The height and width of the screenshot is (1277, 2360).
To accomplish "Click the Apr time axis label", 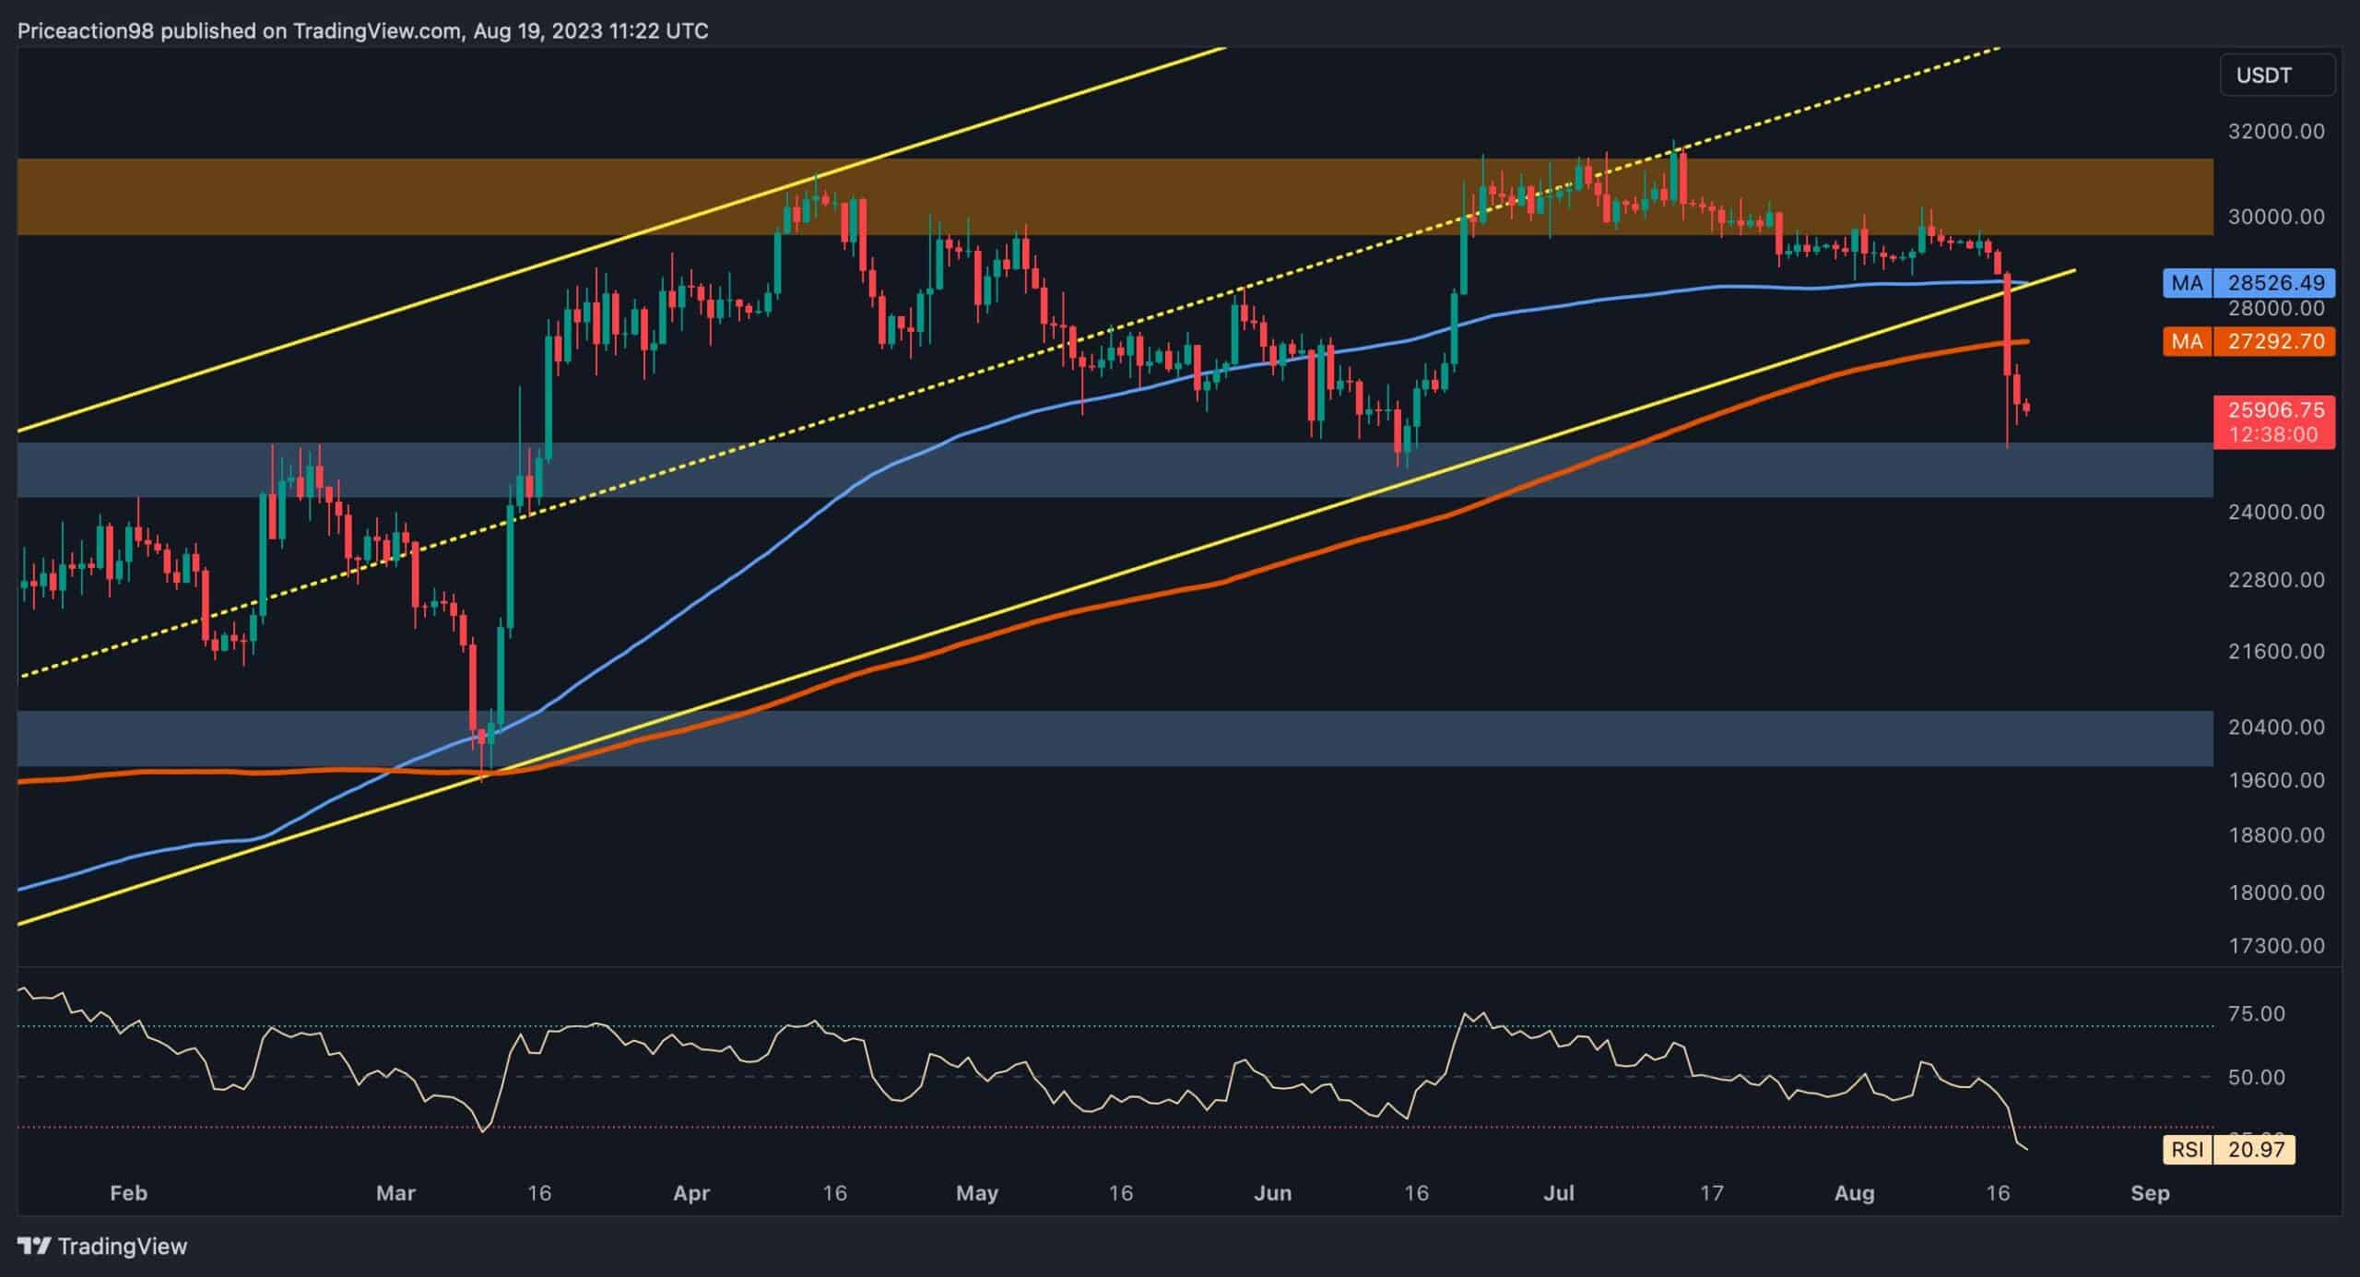I will pyautogui.click(x=691, y=1193).
